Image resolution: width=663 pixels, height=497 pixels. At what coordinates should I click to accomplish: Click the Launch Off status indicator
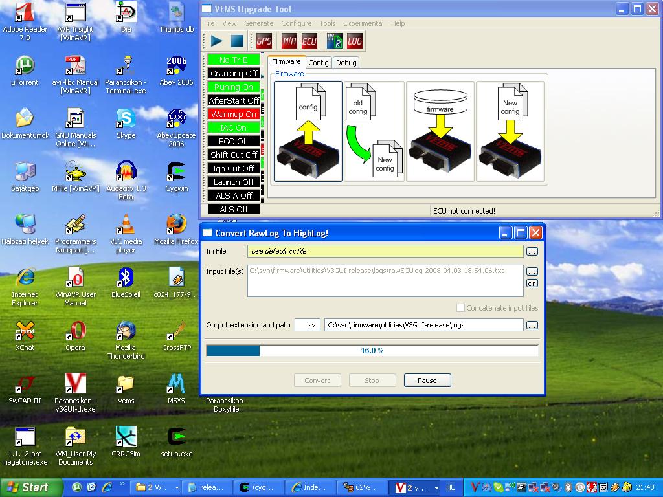233,182
